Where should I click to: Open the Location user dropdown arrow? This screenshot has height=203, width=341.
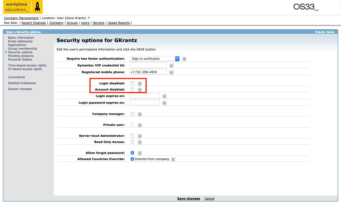pyautogui.click(x=89, y=18)
